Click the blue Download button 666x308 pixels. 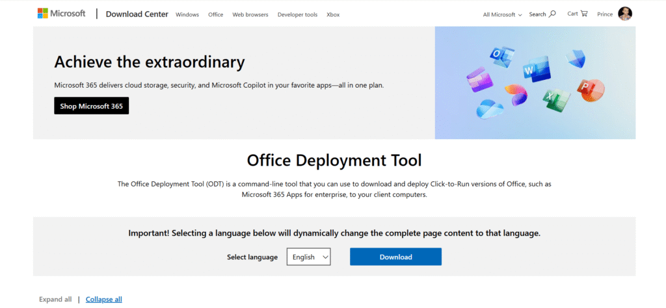395,257
